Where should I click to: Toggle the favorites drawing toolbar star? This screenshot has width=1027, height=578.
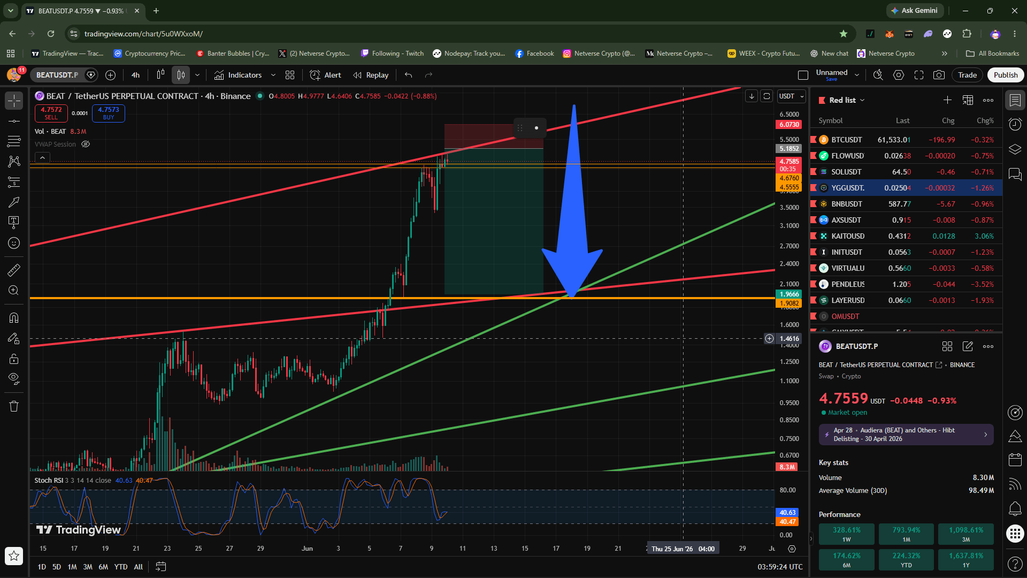point(14,556)
